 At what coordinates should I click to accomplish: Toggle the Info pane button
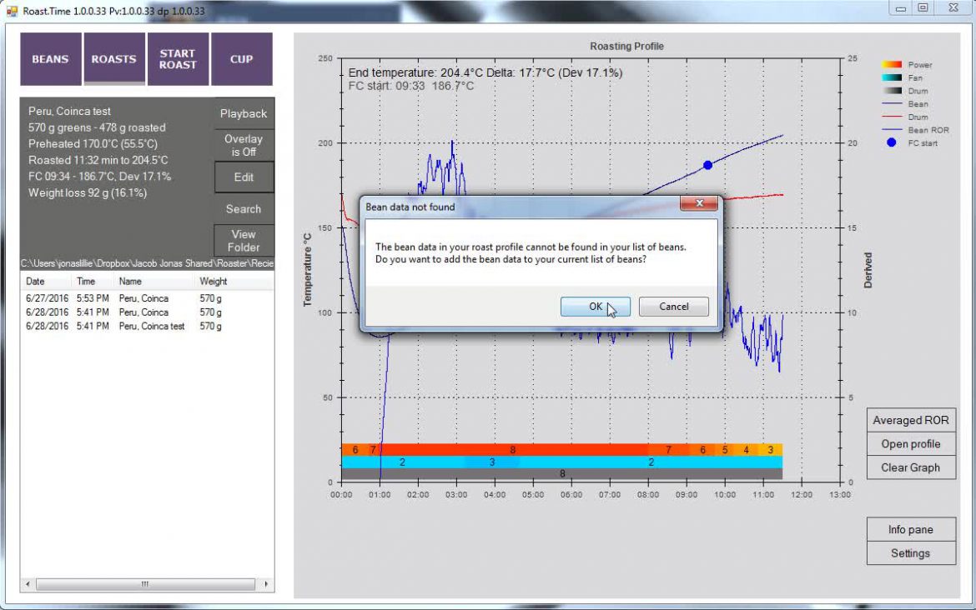point(910,530)
